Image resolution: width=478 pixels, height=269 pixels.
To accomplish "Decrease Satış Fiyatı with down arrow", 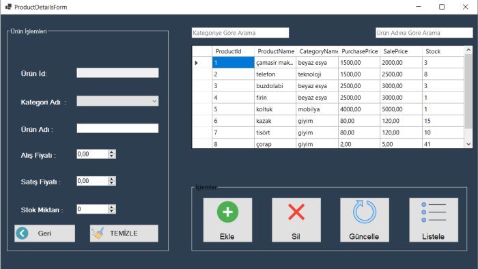I will click(x=112, y=183).
